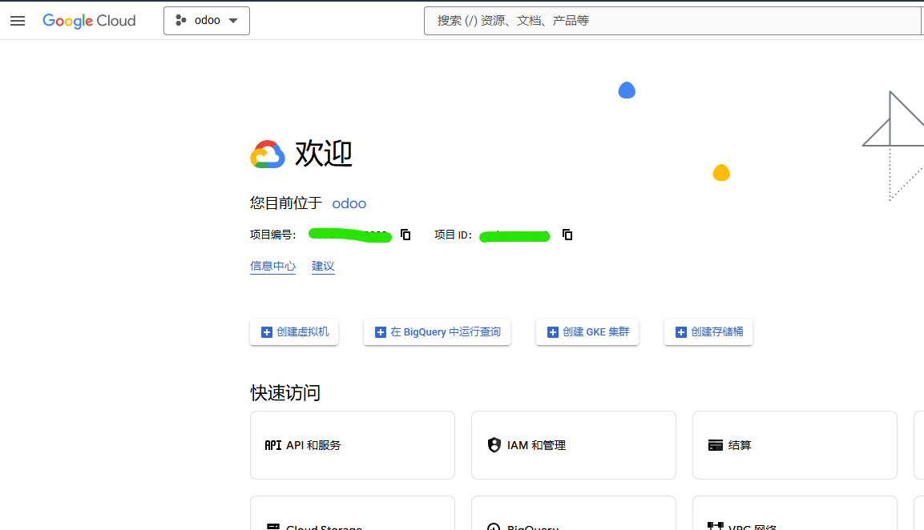The width and height of the screenshot is (924, 530).
Task: Open the API 和服务 quick access card
Action: (x=353, y=445)
